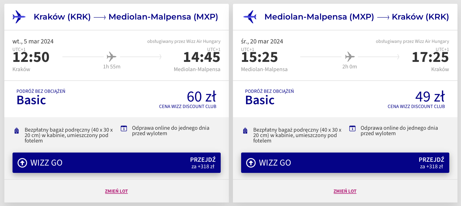Click the airplane icon beside Mediolan-Malpensa (MXP) header
The image size is (461, 206).
250,17
